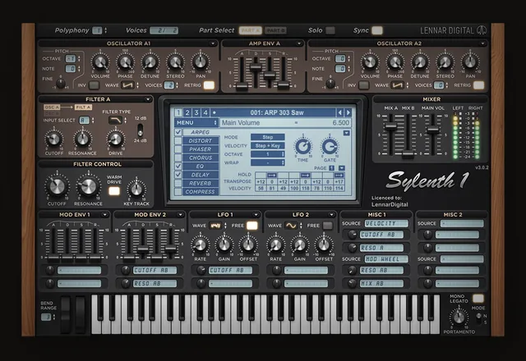Image resolution: width=526 pixels, height=361 pixels.
Task: Click the Oscillator A1 Phase knob
Action: coord(125,62)
